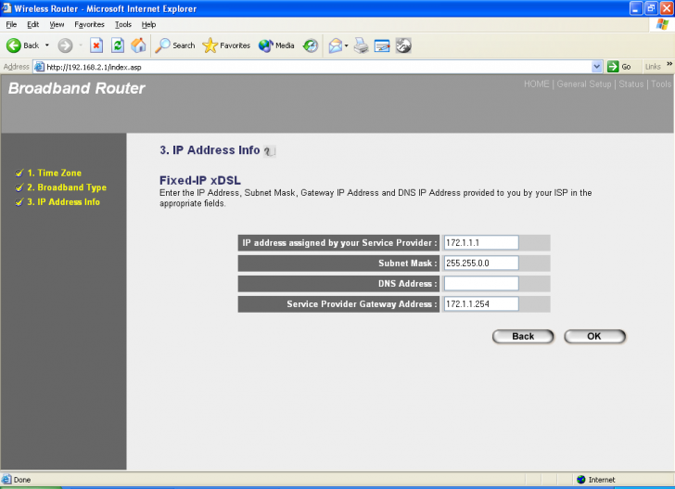Go to the browser Home icon

pyautogui.click(x=138, y=45)
